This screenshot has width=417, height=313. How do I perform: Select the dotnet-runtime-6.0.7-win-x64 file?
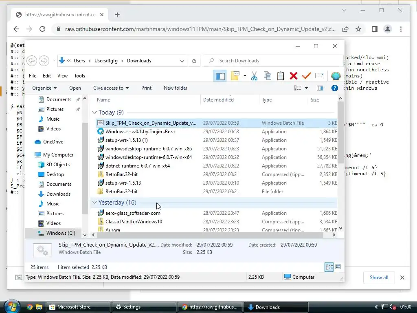click(217, 166)
